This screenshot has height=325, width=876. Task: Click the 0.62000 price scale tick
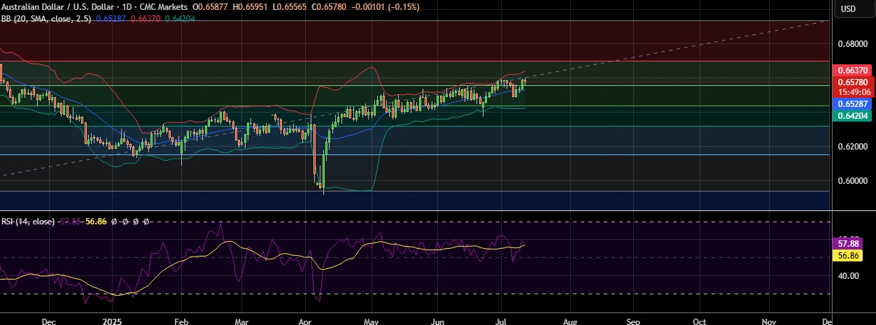pyautogui.click(x=852, y=147)
